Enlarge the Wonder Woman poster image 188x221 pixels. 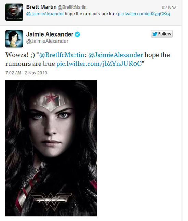point(51,148)
